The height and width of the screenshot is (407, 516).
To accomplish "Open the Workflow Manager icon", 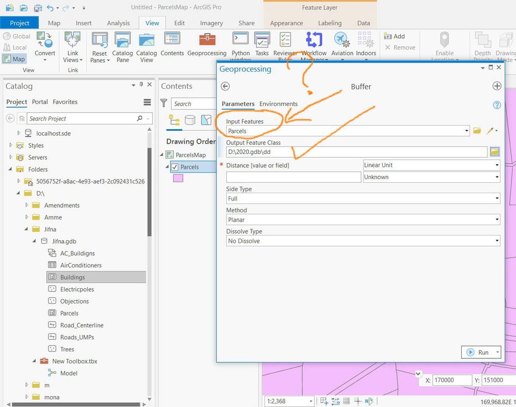I will (x=314, y=39).
